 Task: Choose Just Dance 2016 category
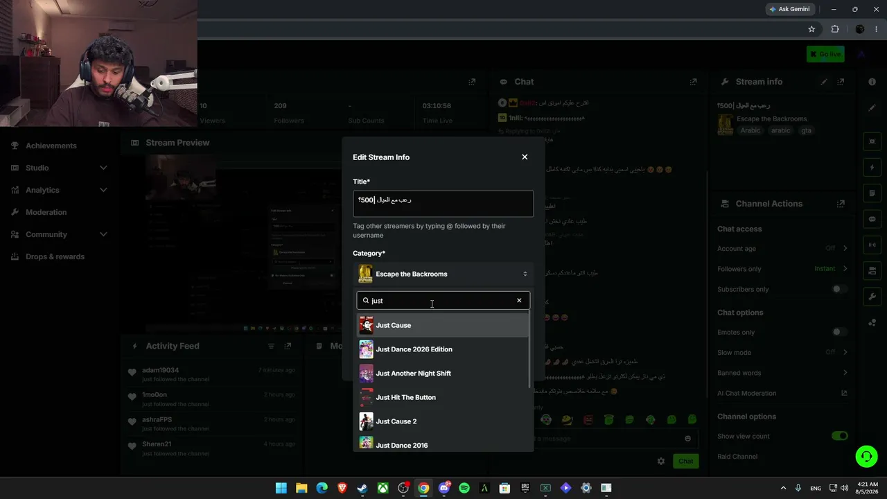(443, 444)
